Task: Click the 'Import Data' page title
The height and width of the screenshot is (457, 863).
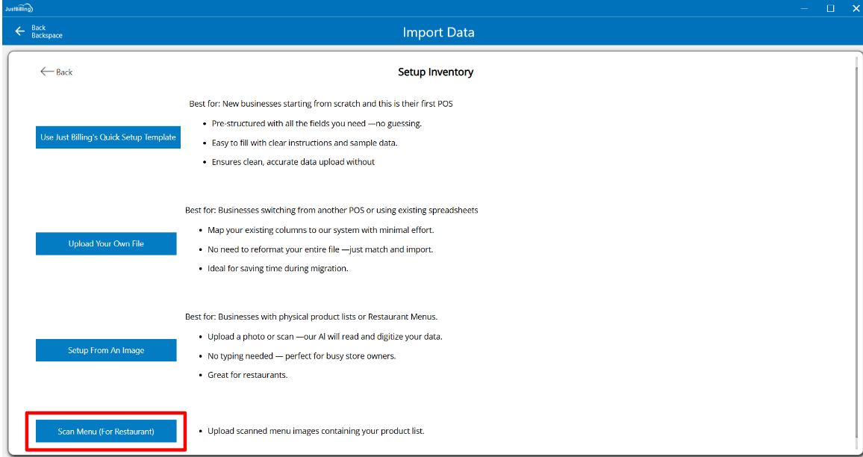Action: click(x=438, y=32)
